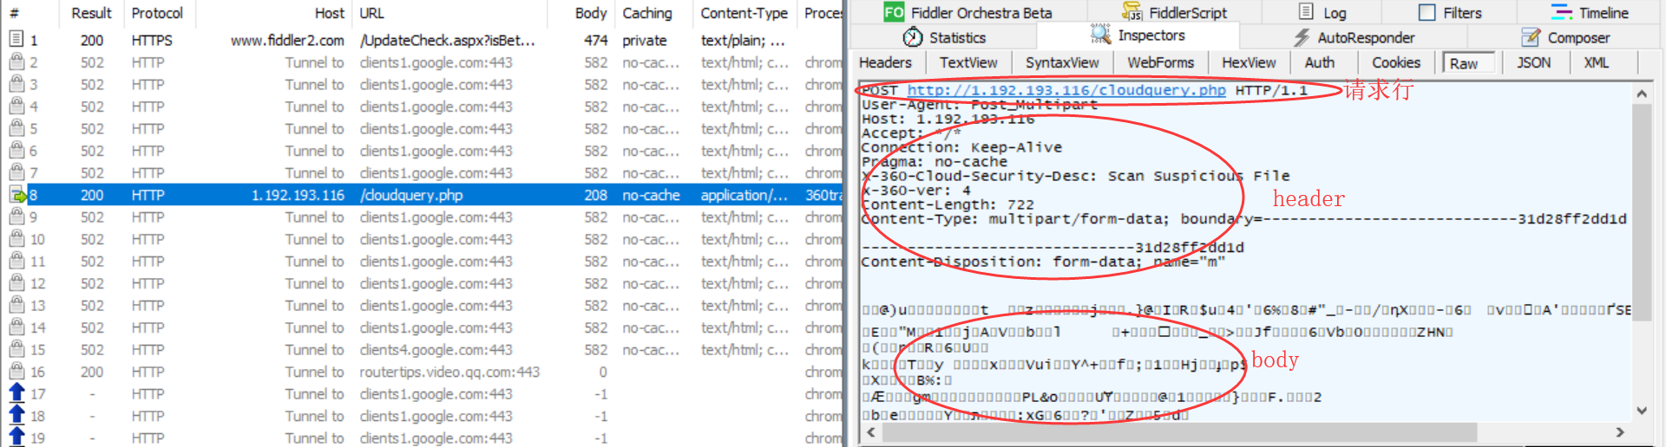
Task: Click the lock icon of session 16
Action: pos(16,372)
